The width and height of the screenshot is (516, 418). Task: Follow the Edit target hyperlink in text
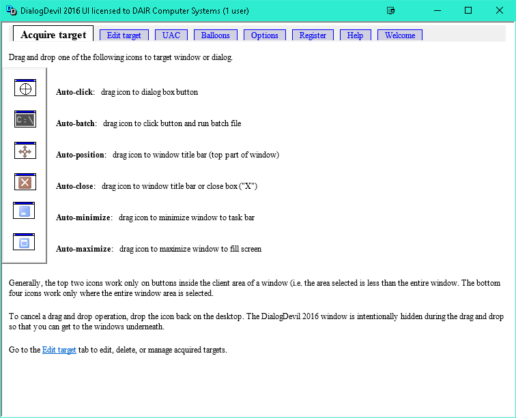pyautogui.click(x=59, y=350)
